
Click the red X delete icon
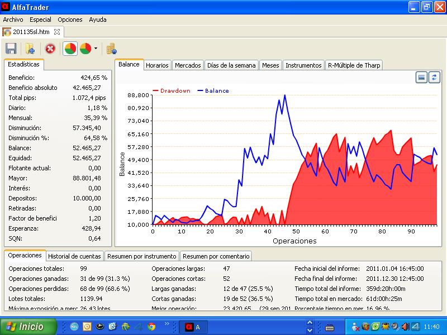click(x=50, y=49)
